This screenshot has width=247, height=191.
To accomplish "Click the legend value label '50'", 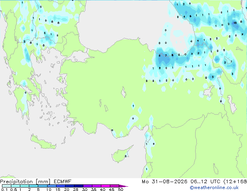I will (120, 189).
